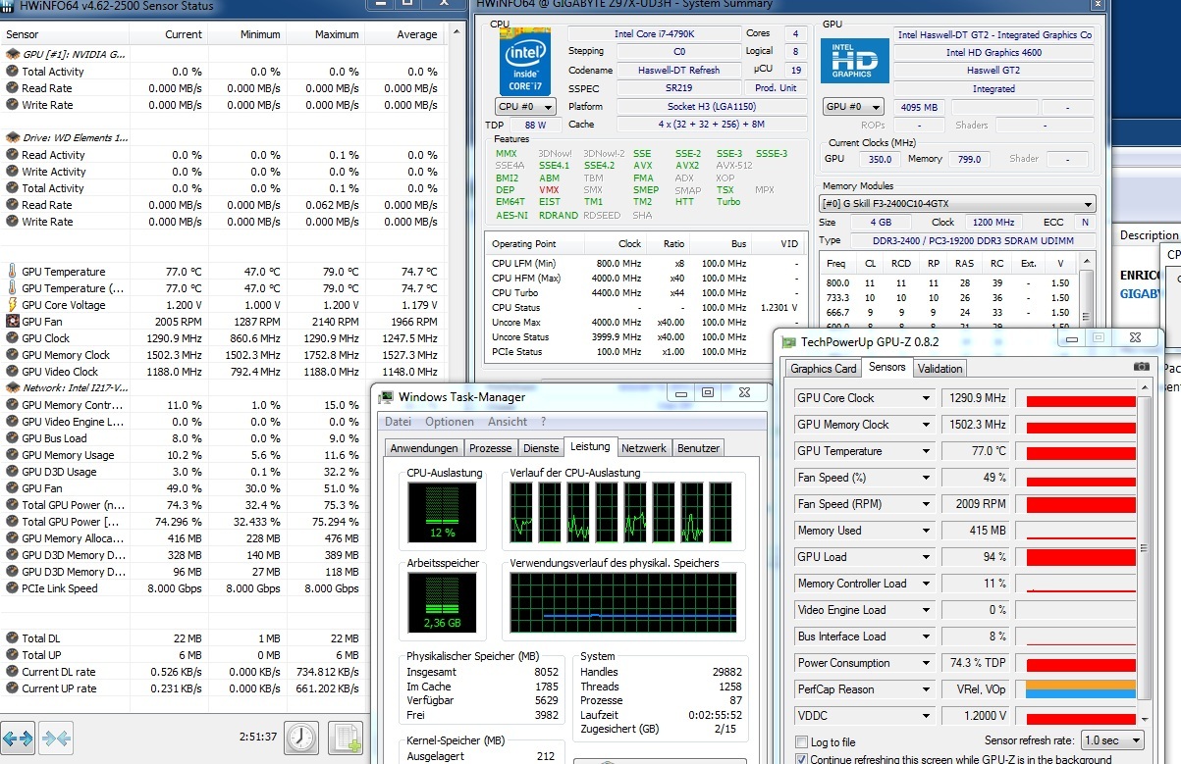Click the 2:51:37 elapsed time in HWiNFO
Screen dimensions: 1181x764
(258, 737)
